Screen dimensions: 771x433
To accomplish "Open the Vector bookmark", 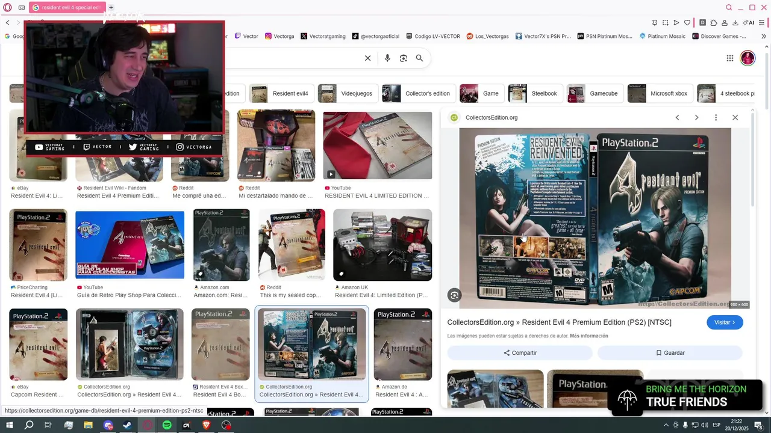I will (x=246, y=36).
